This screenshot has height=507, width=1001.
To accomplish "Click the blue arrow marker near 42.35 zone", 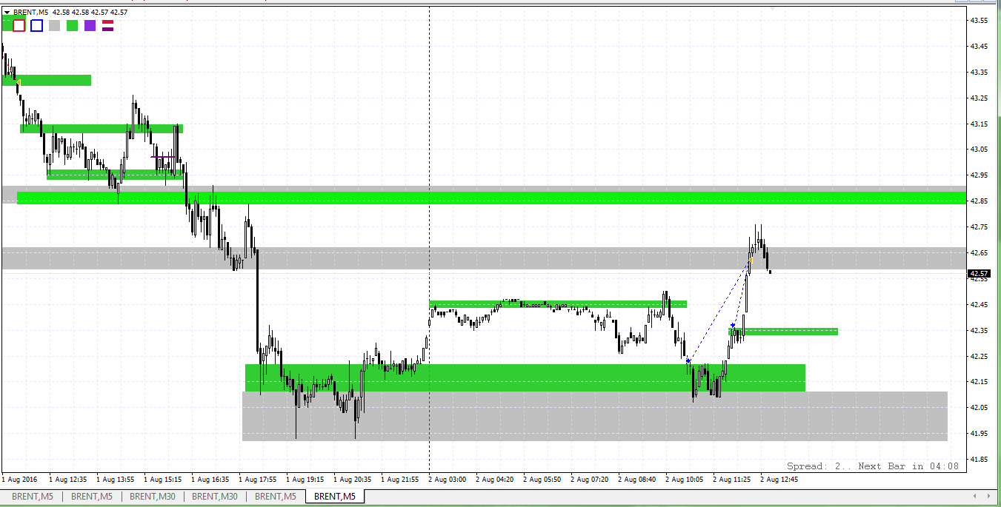I will click(x=733, y=326).
